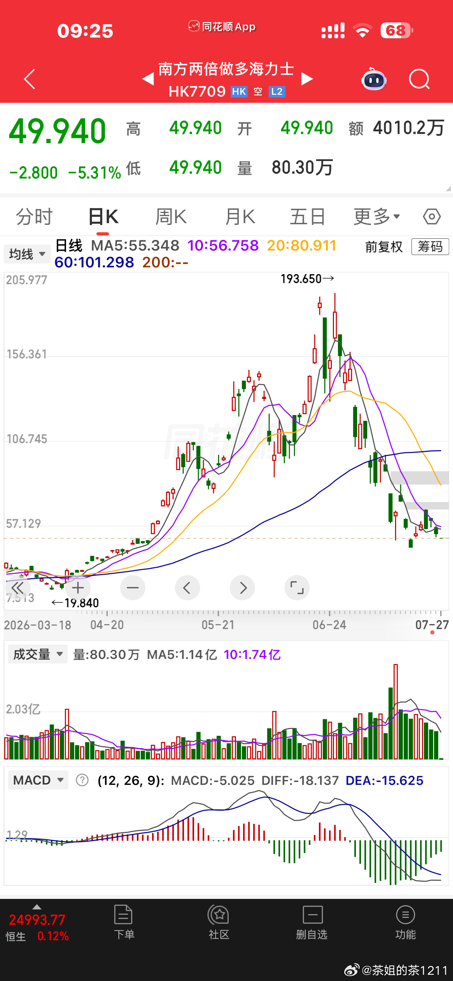Open MACD help question mark

(82, 780)
